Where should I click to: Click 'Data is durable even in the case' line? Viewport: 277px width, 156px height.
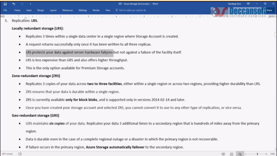click(122, 139)
